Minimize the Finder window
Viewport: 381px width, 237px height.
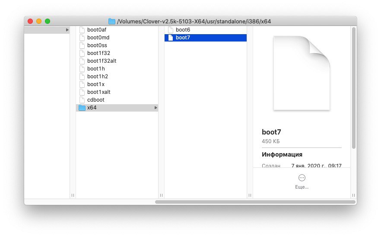point(39,21)
